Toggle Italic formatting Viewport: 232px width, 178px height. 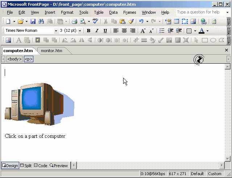[97, 31]
